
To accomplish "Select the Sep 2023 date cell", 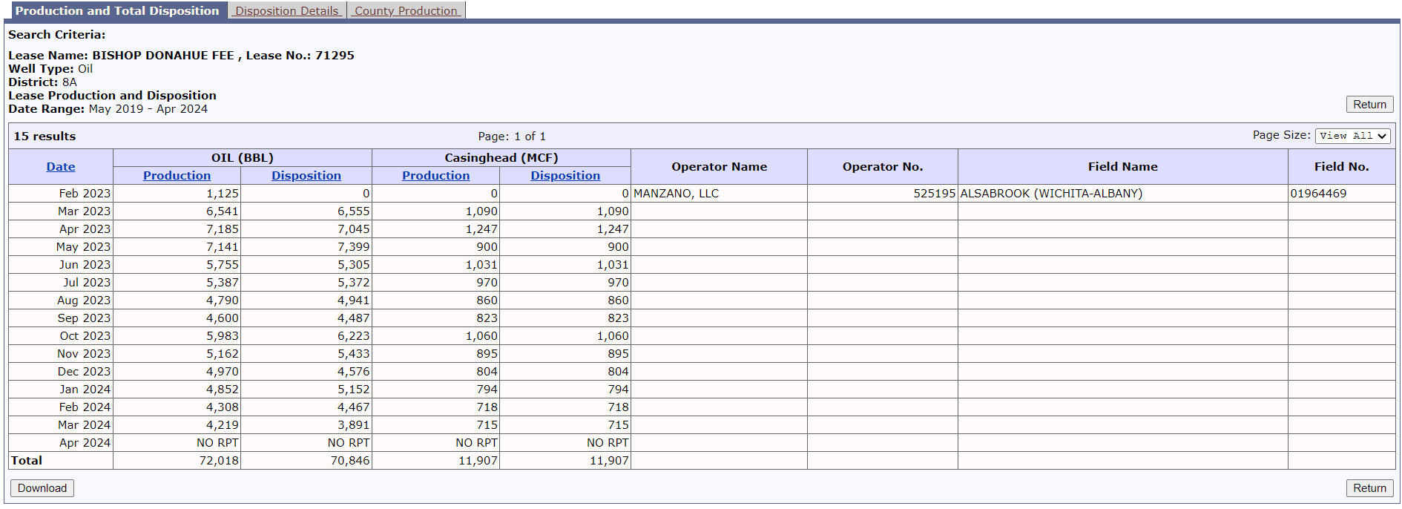I will pos(61,318).
